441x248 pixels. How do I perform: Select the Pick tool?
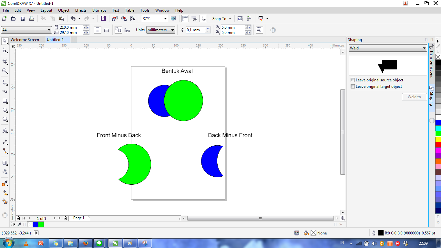5,42
